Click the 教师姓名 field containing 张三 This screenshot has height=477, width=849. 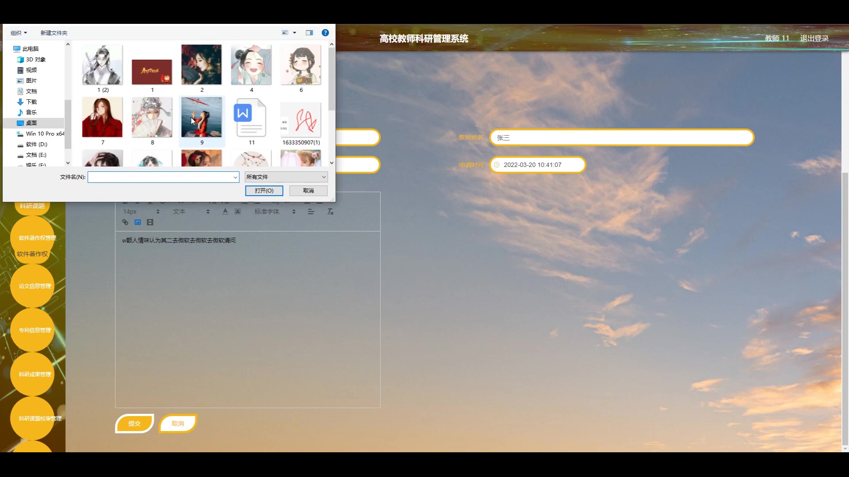coord(622,137)
